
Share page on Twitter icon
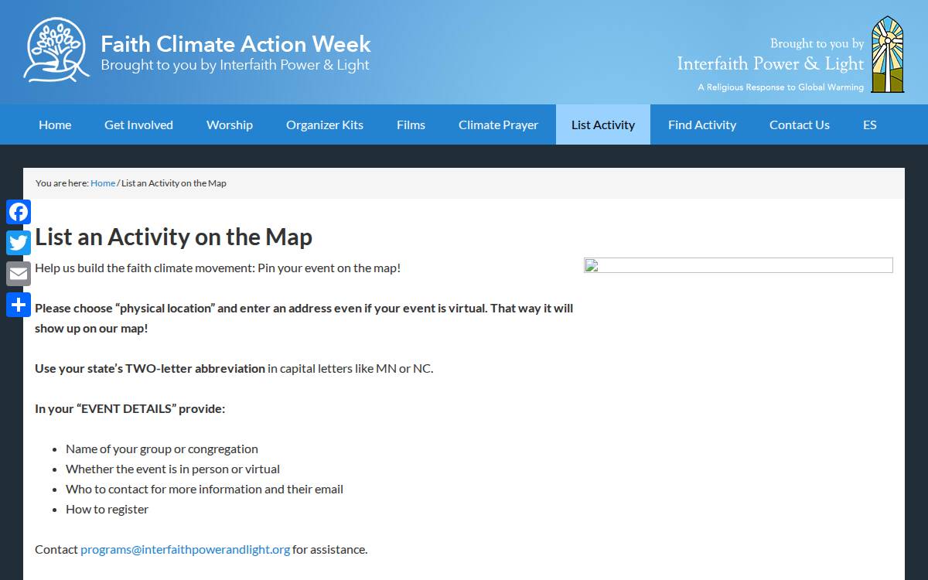click(19, 243)
